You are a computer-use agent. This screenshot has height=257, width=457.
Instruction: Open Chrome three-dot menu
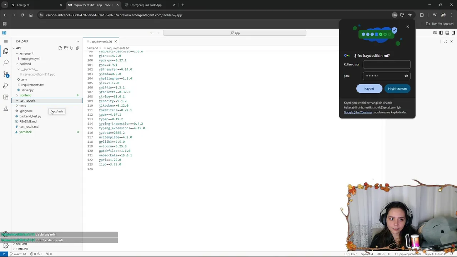click(x=452, y=15)
